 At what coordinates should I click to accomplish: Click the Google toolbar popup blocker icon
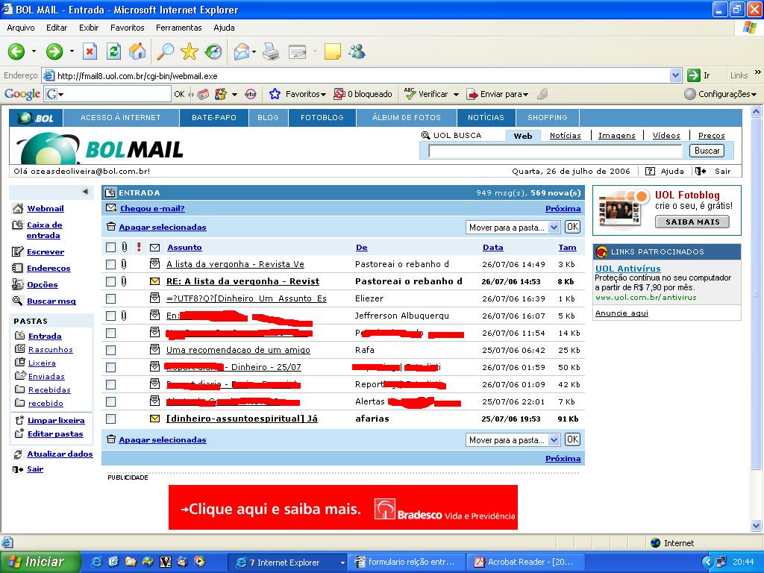(x=339, y=94)
